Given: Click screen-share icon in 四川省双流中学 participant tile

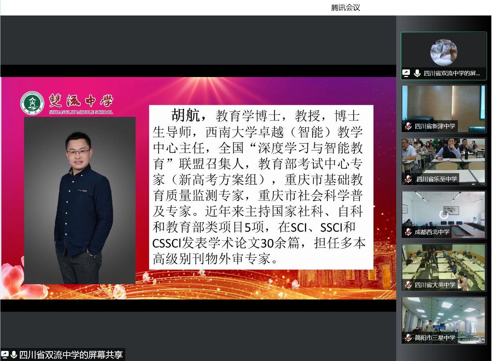Looking at the screenshot, I should coord(406,73).
